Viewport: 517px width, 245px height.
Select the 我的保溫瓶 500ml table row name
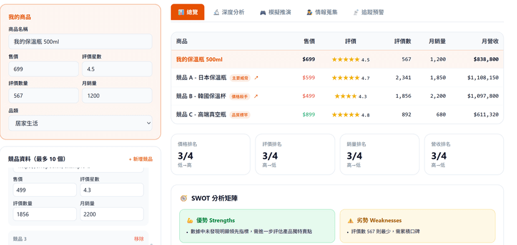(199, 60)
